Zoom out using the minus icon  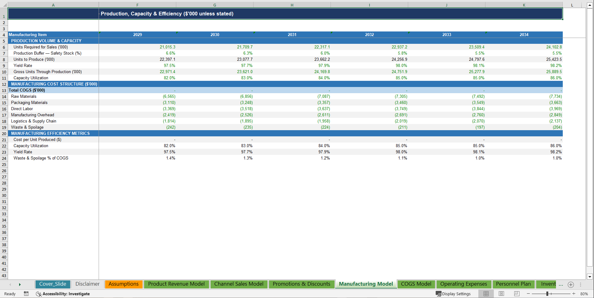[528, 294]
